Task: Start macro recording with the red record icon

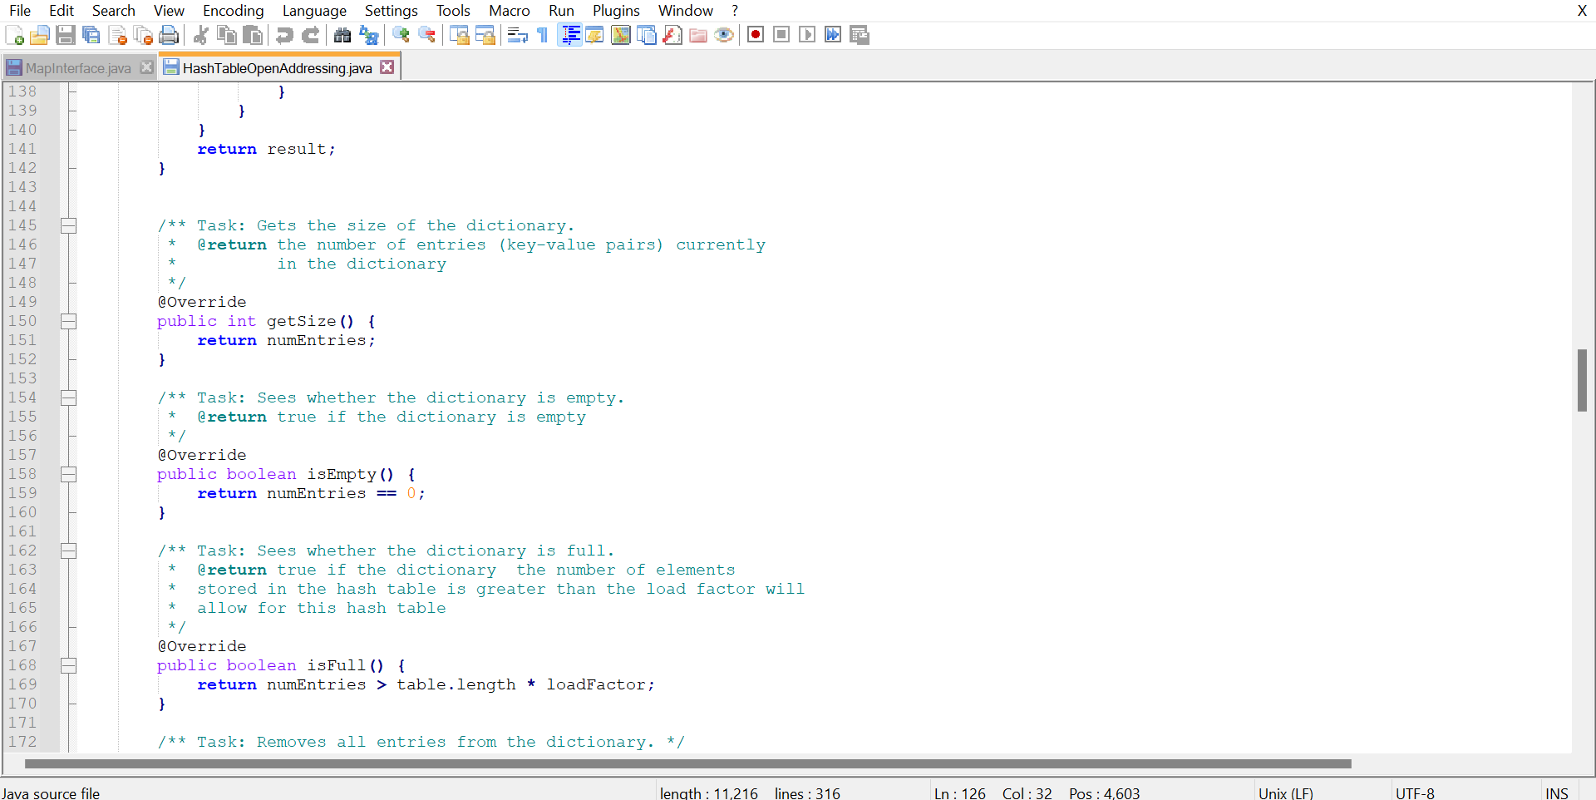Action: 756,34
